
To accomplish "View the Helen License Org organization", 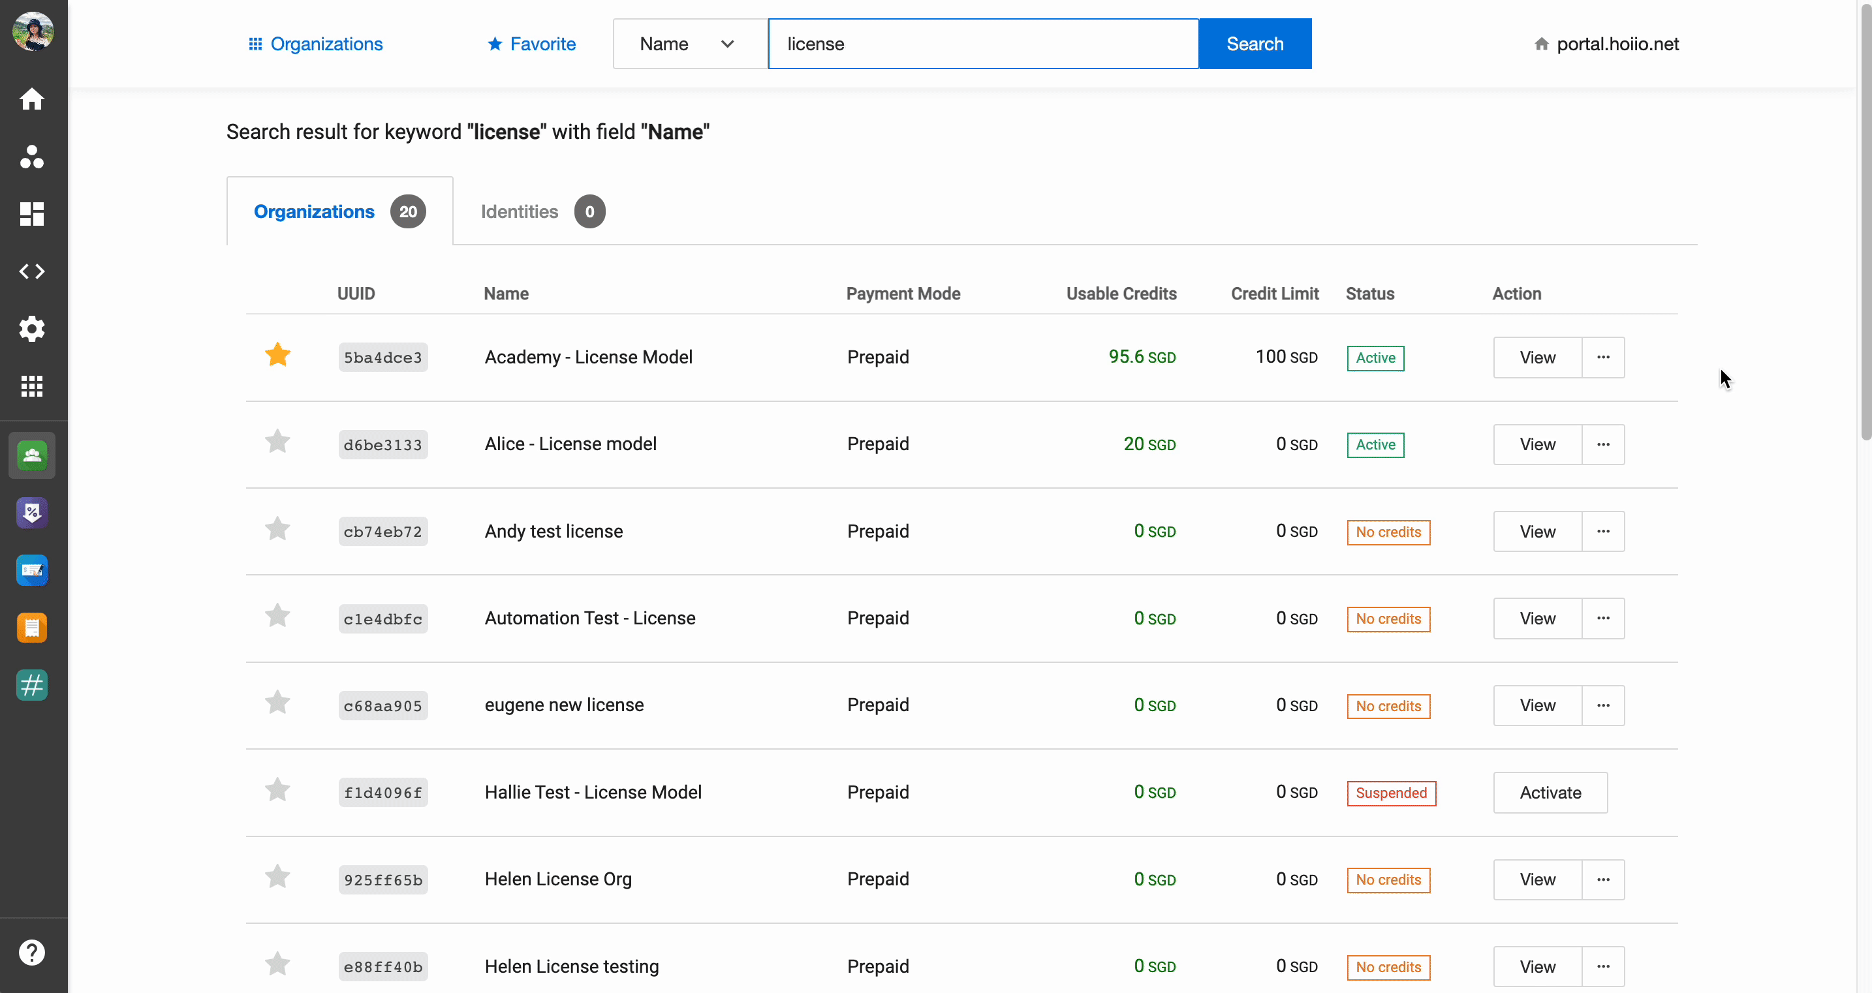I will pyautogui.click(x=1538, y=879).
